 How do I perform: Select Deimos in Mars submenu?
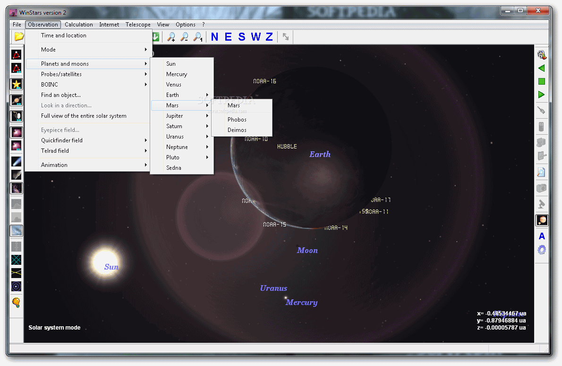tap(242, 130)
